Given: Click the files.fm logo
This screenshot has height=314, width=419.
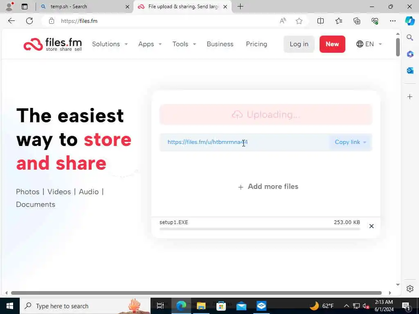Looking at the screenshot, I should 53,44.
